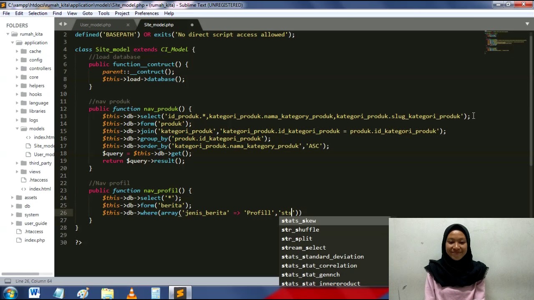534x300 pixels.
Task: Expand the controllers folder
Action: (x=17, y=68)
